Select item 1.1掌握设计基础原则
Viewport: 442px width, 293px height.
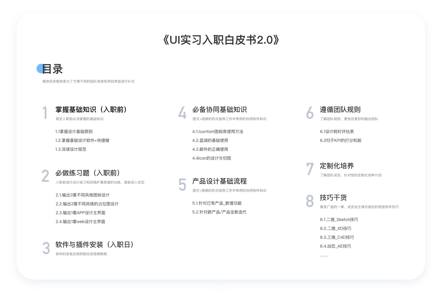pyautogui.click(x=74, y=131)
